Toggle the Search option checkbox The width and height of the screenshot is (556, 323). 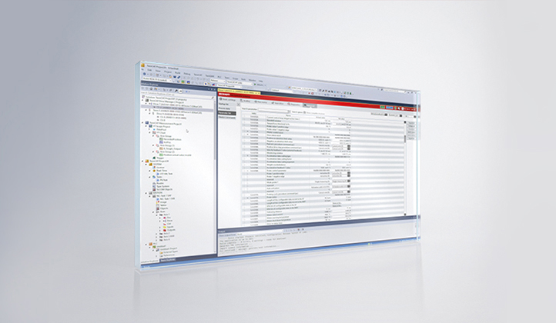pos(304,112)
